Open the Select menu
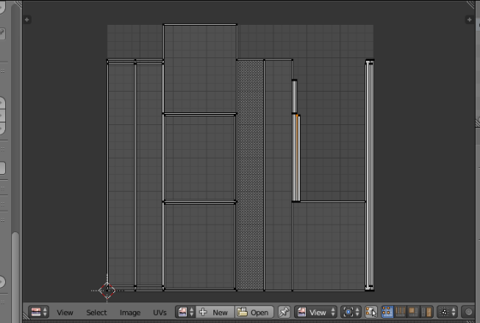480x323 pixels. pos(96,313)
